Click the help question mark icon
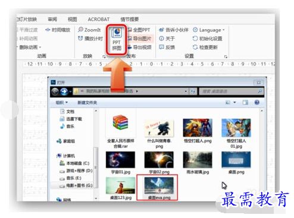 coord(257,102)
